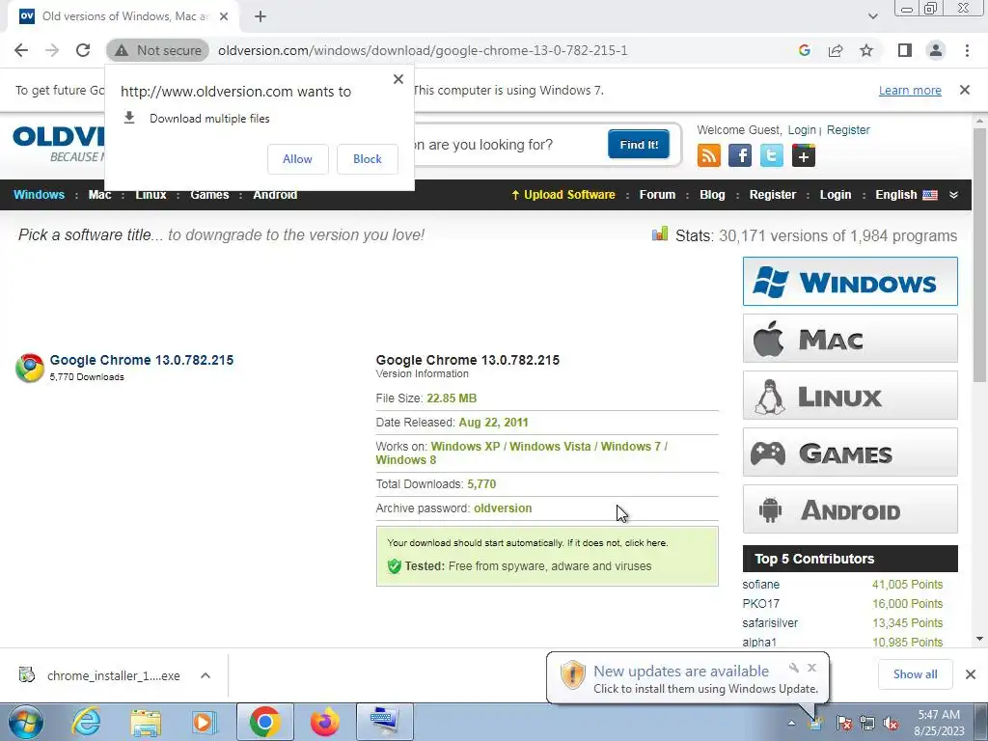988x741 pixels.
Task: Open Blog in the navigation bar
Action: tap(712, 195)
